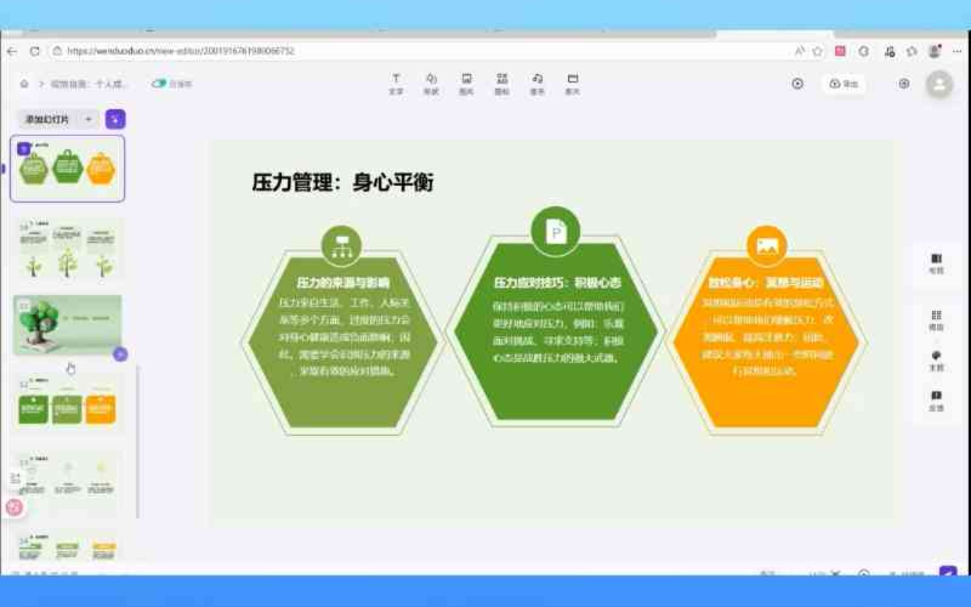Screen dimensions: 971x607
Task: Open the gray user account avatar
Action: click(939, 85)
